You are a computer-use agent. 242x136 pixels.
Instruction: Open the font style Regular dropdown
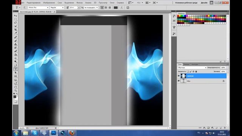[x=63, y=8]
